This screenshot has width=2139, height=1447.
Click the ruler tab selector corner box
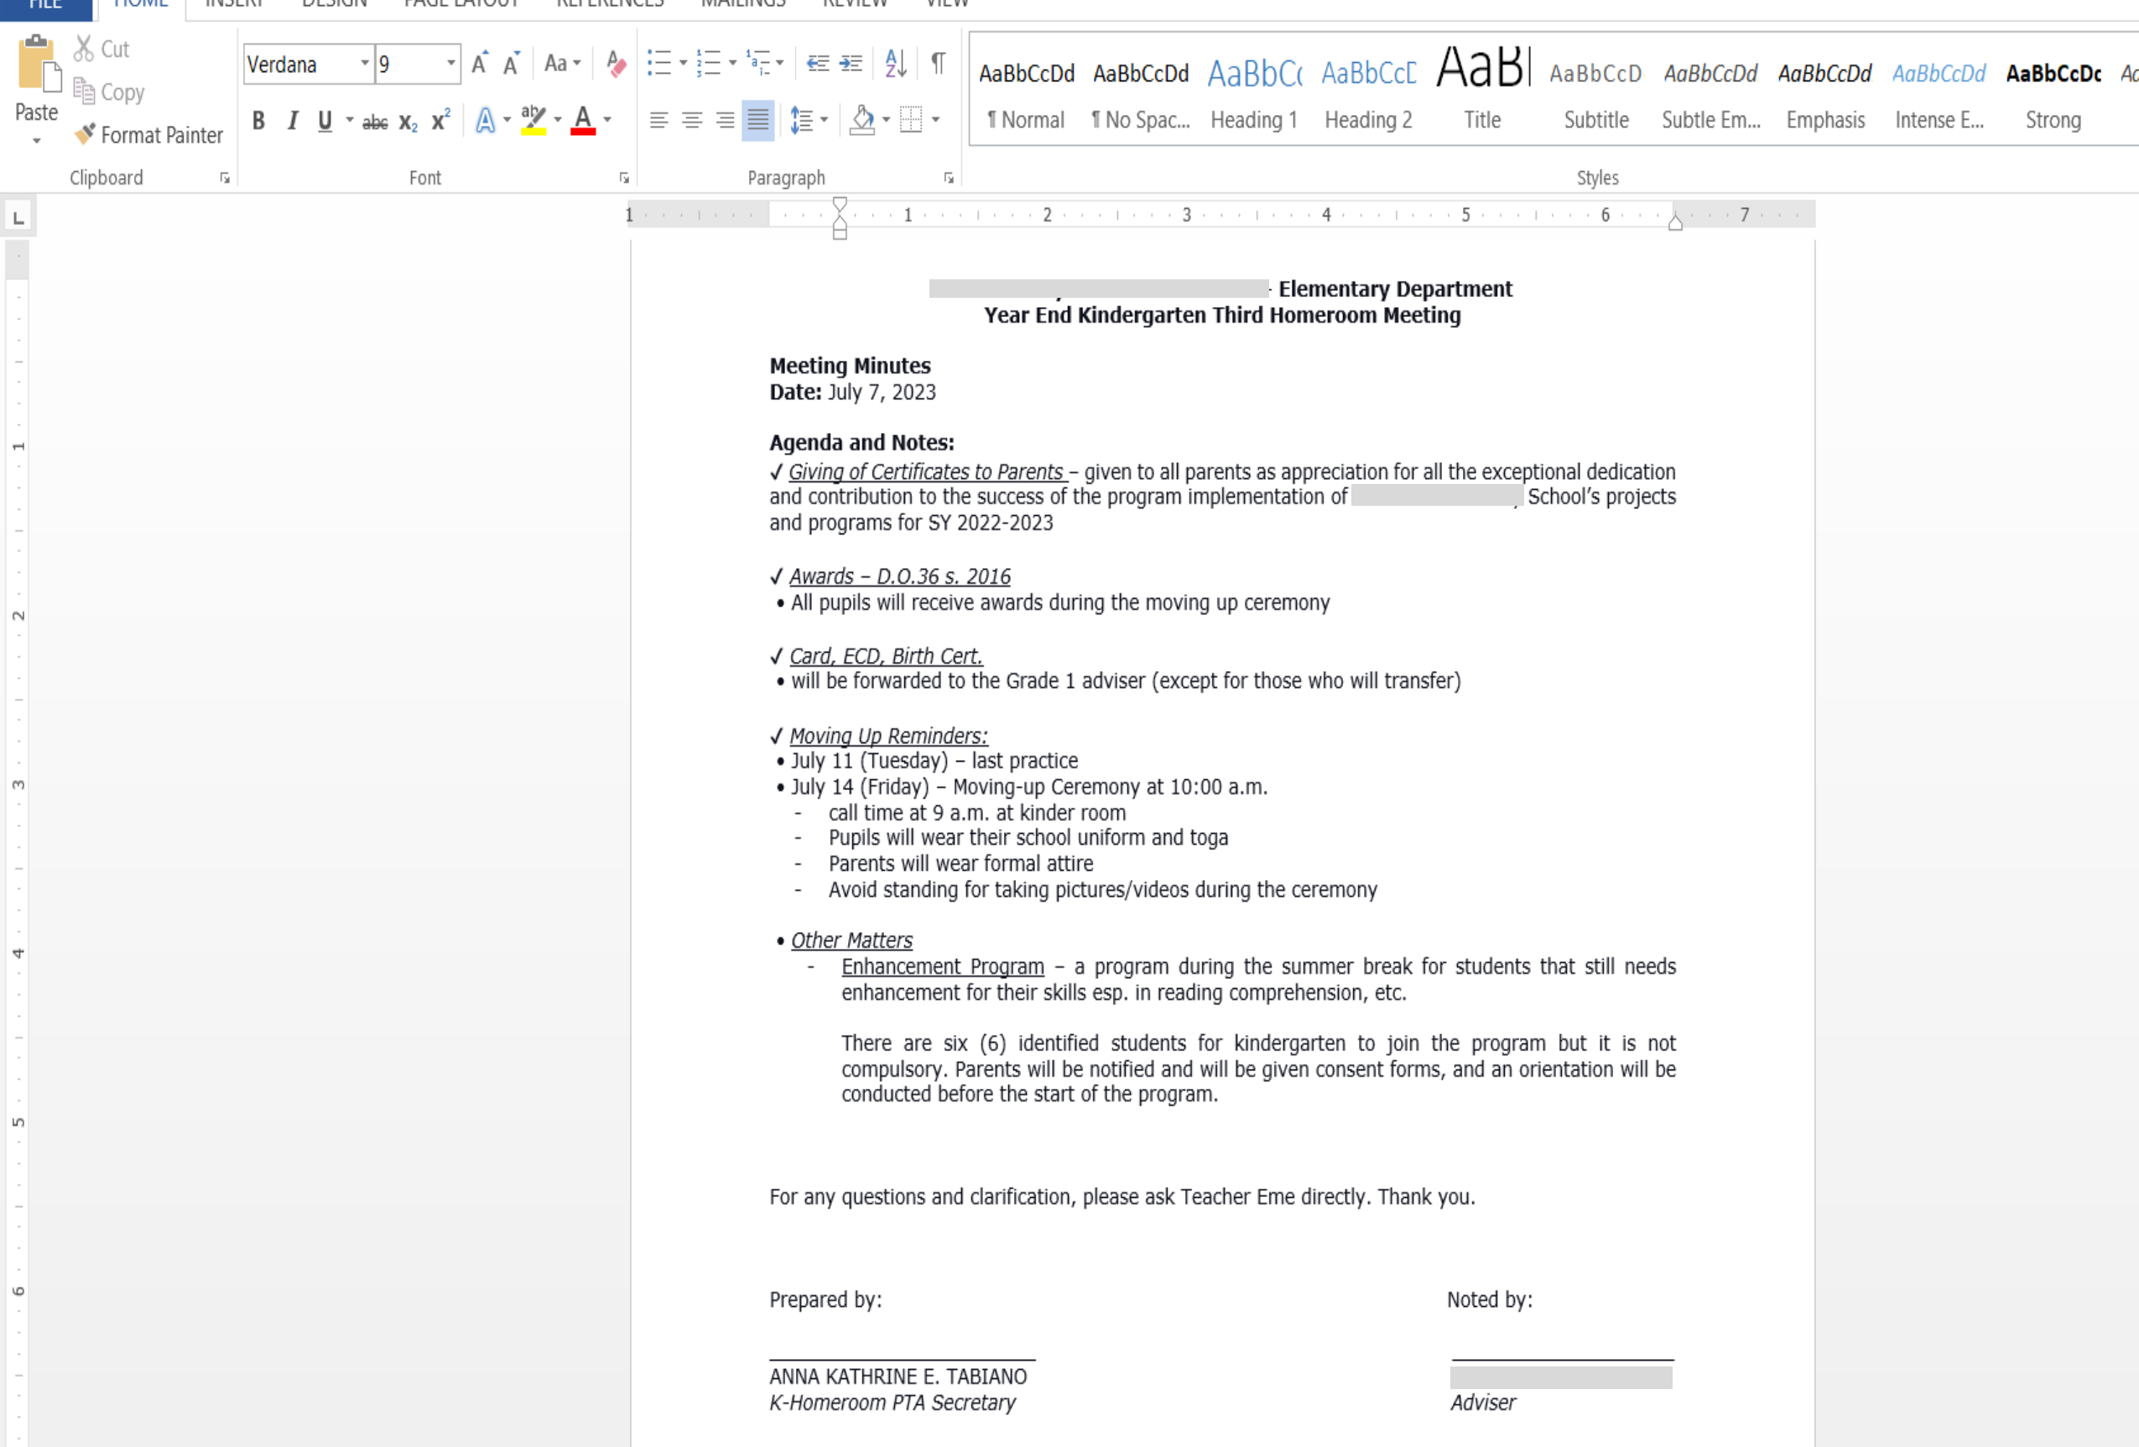[x=18, y=217]
